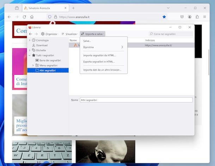This screenshot has height=166, width=215.
Task: Select the Salvatore Aranzulla tab
Action: 45,8
